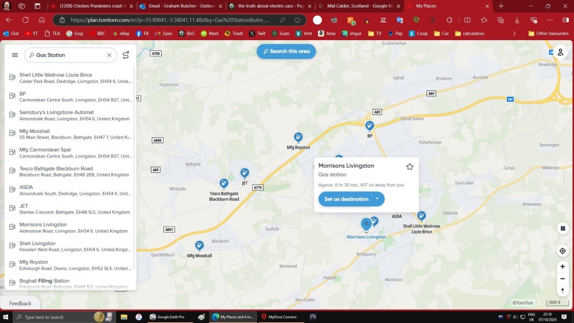Select the JET station map pin
Image resolution: width=574 pixels, height=323 pixels.
click(245, 172)
